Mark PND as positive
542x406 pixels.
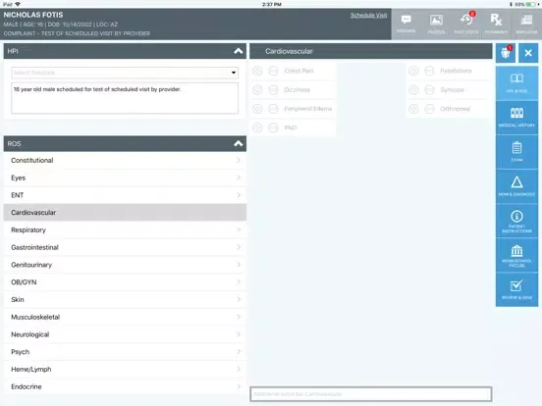[x=257, y=127]
